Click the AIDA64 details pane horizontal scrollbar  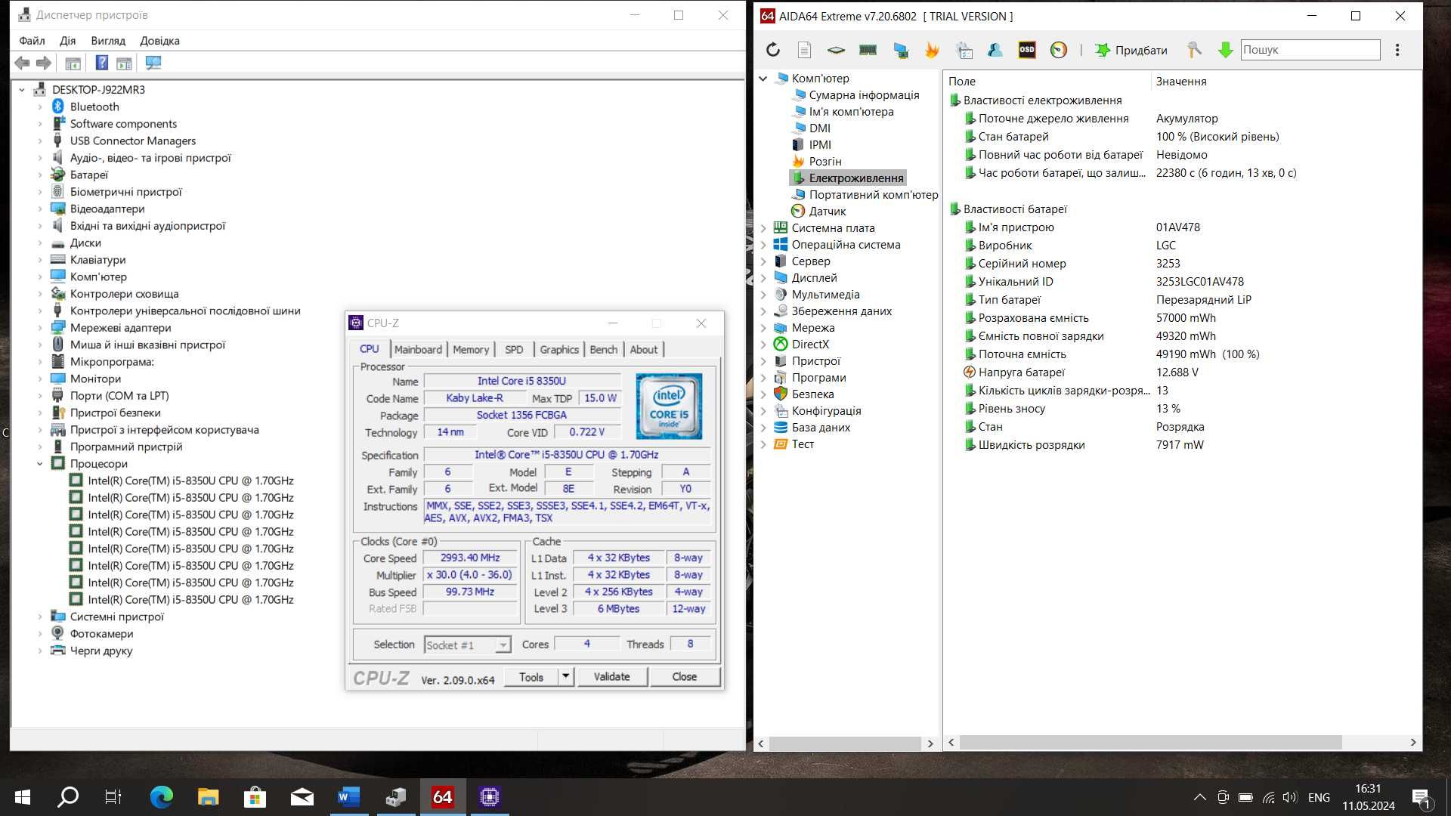tap(1150, 743)
